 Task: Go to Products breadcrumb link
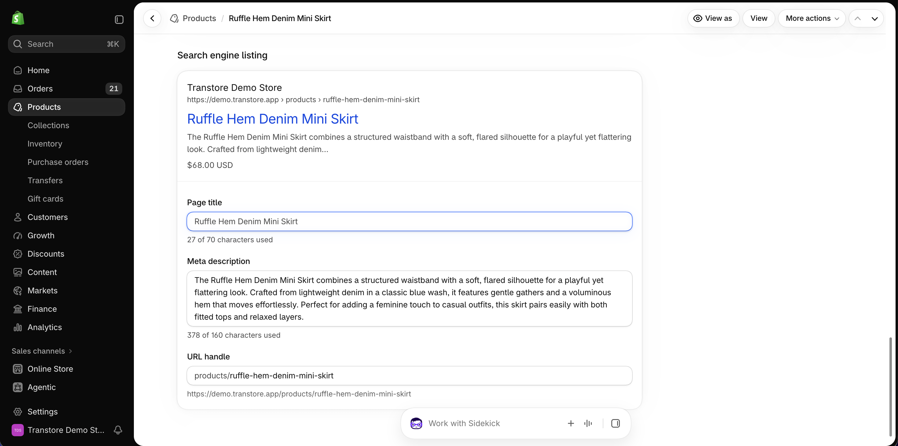[199, 18]
